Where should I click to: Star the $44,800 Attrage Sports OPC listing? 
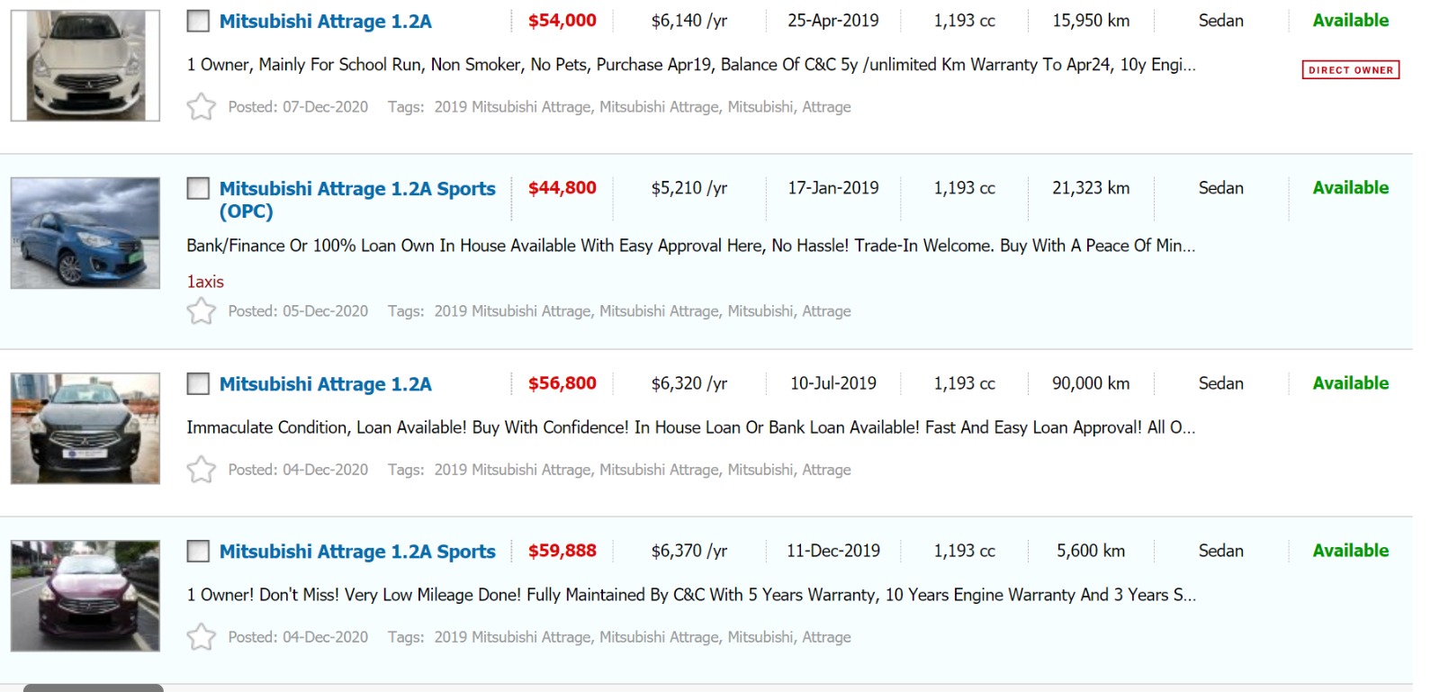202,311
